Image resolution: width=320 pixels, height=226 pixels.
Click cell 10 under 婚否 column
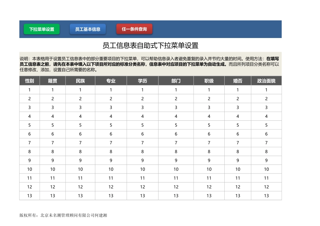click(237, 169)
